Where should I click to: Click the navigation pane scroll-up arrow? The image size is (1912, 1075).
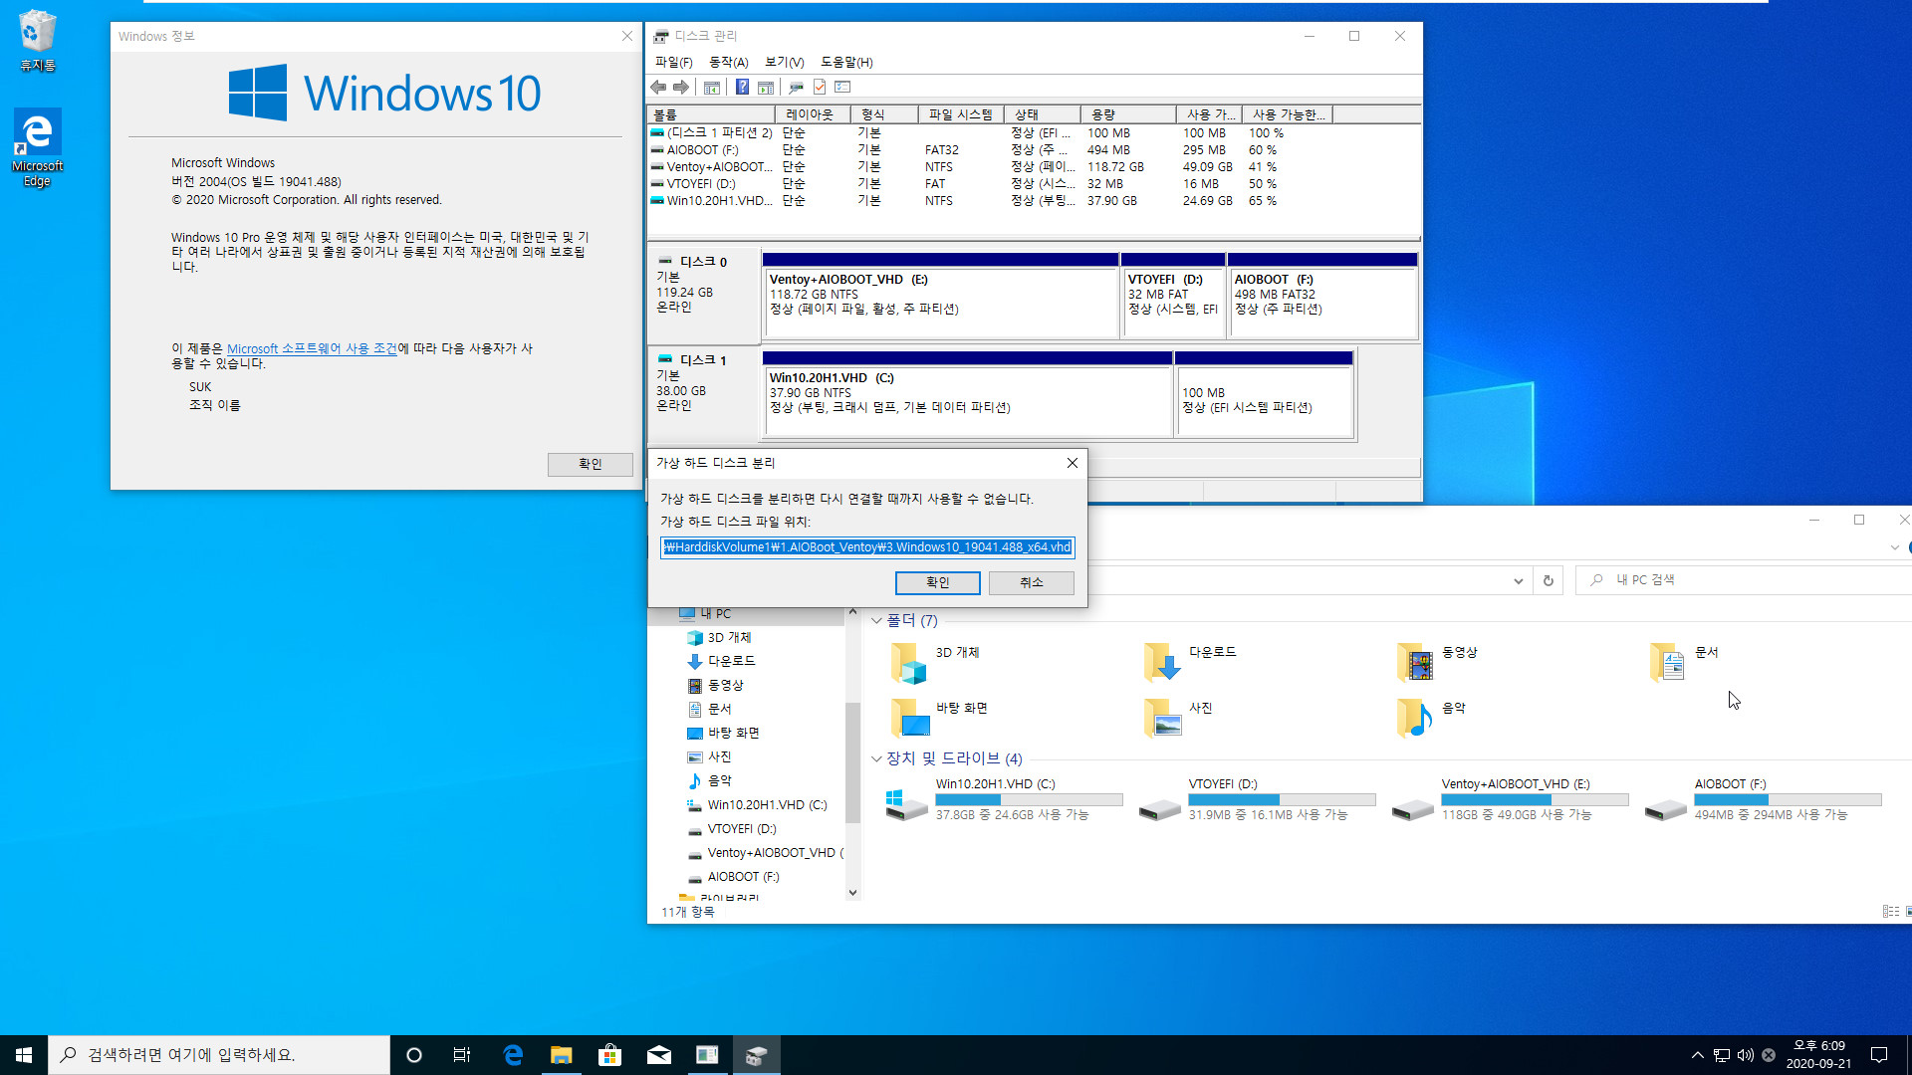852,612
